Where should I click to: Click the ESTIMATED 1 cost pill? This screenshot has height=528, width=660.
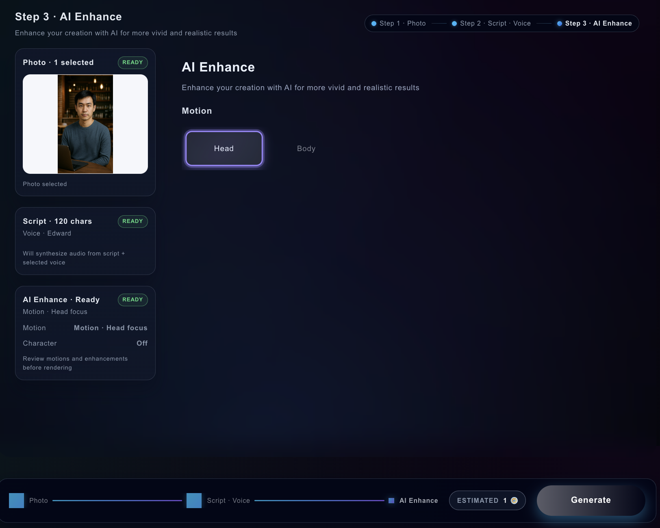(487, 500)
